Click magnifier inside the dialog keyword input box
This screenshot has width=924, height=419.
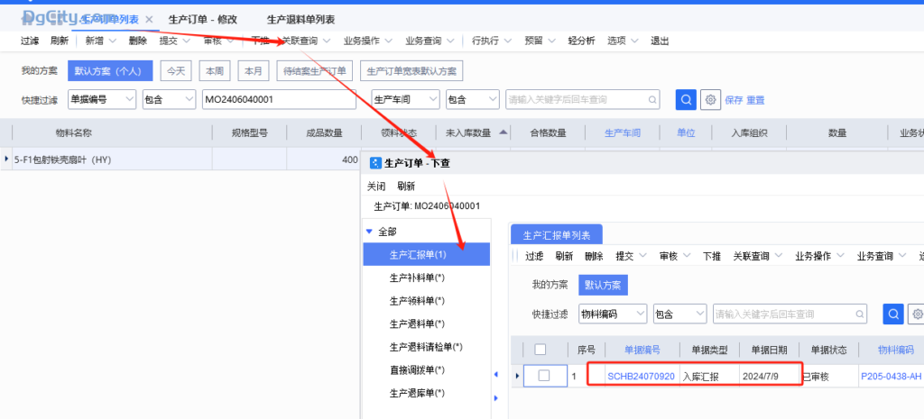pyautogui.click(x=860, y=314)
